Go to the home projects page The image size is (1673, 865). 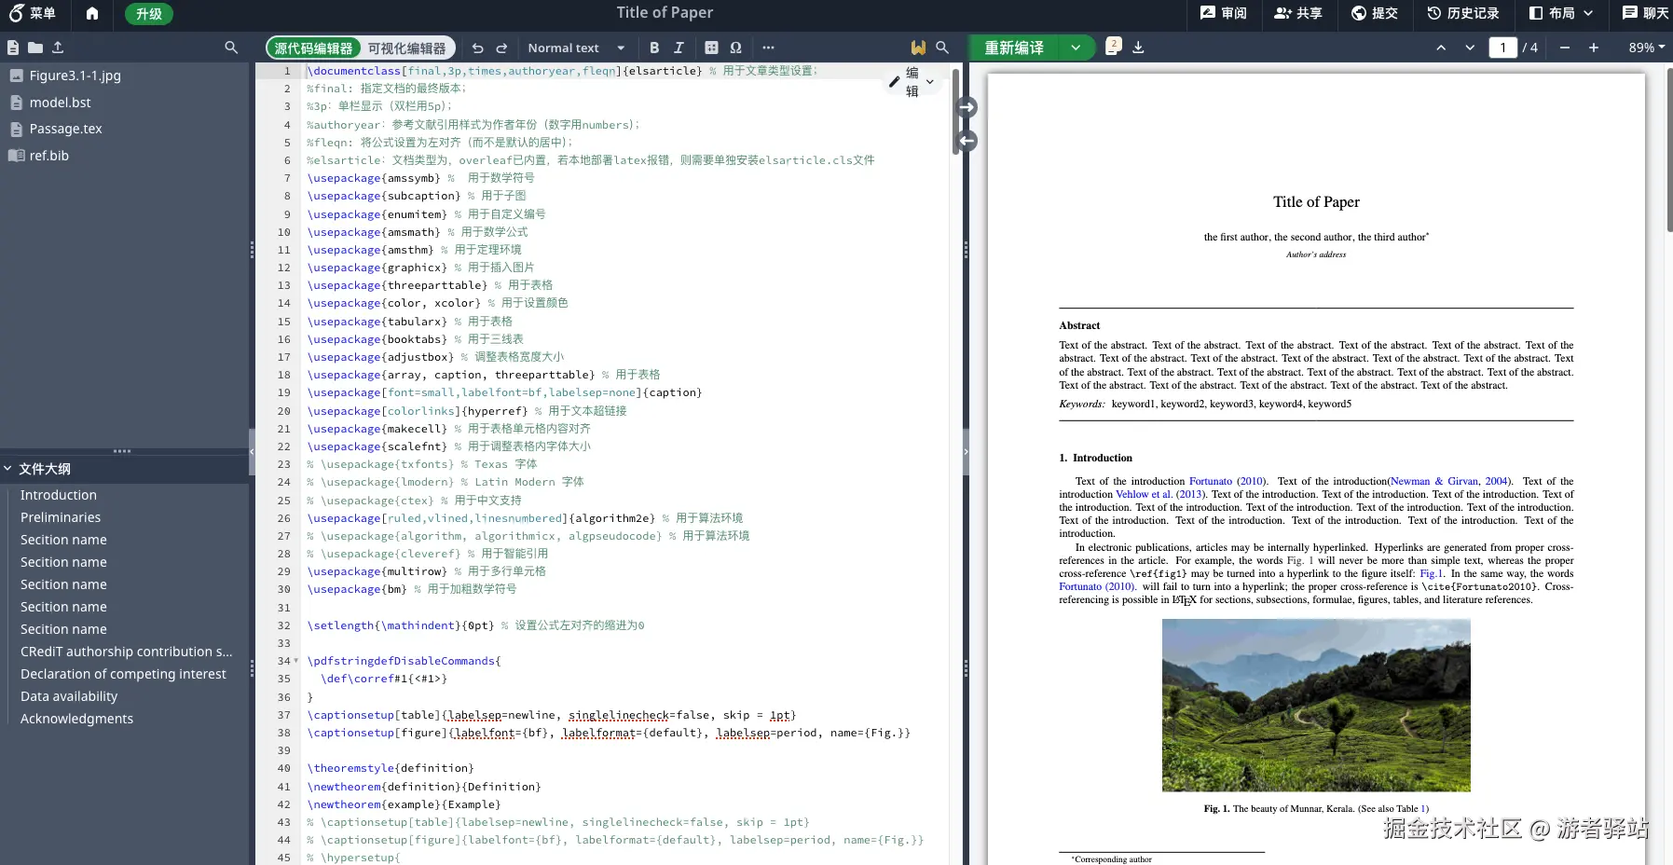[x=91, y=13]
